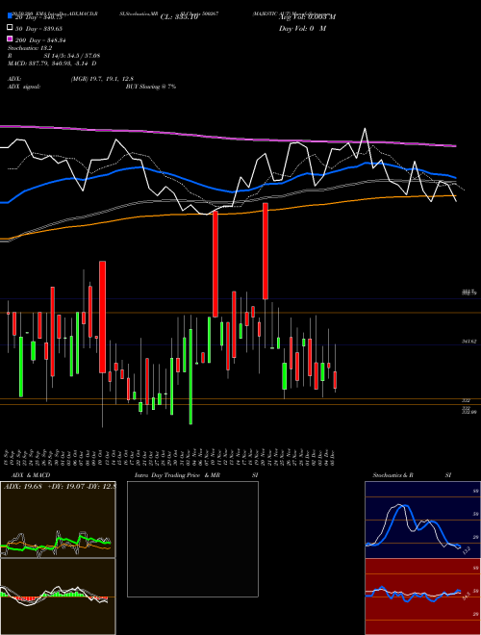
Task: Select the '200 Day = 348.34' label
Action: click(40, 40)
